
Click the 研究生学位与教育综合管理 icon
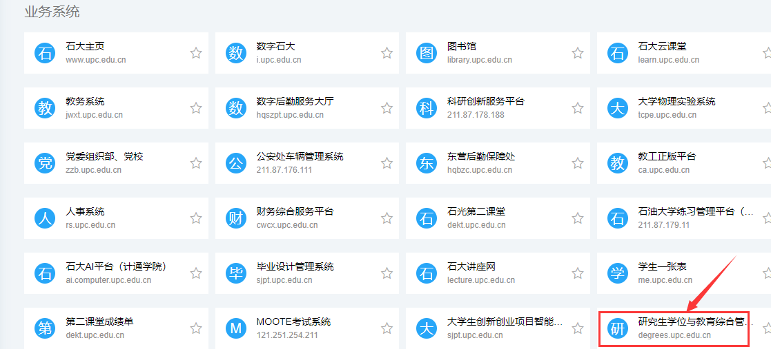point(617,328)
